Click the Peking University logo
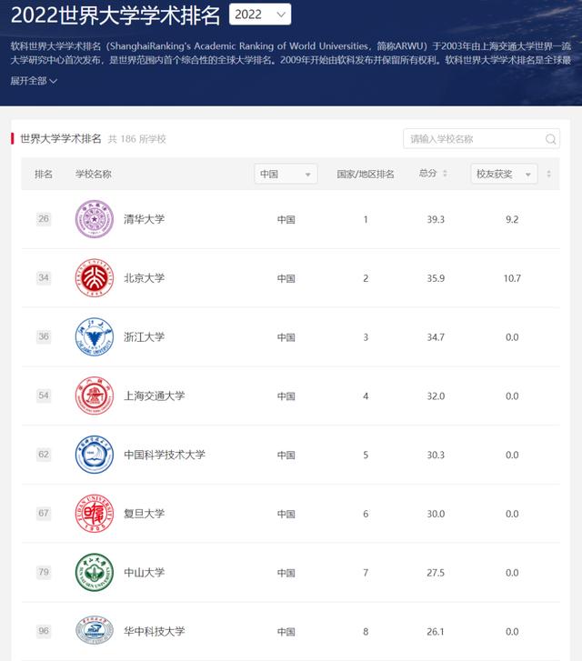Image resolution: width=582 pixels, height=661 pixels. point(94,278)
